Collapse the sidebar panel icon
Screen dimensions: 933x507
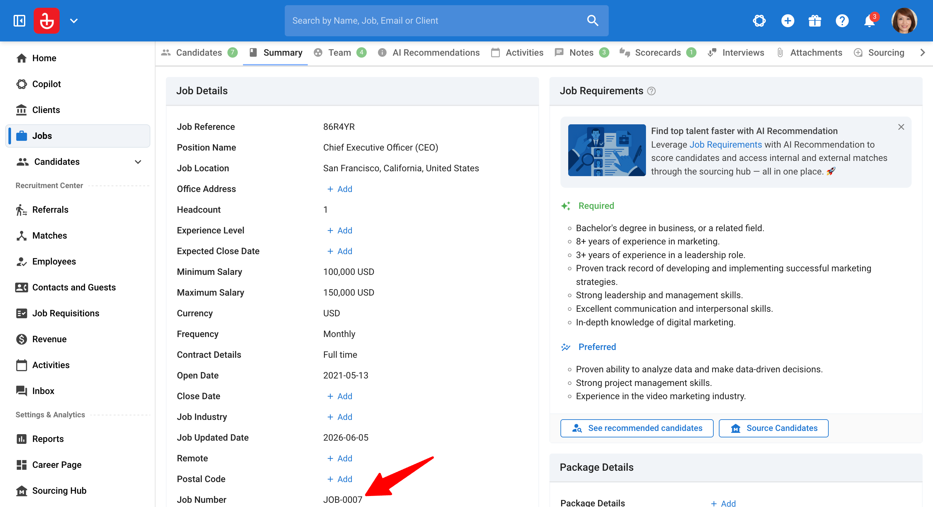pos(19,21)
